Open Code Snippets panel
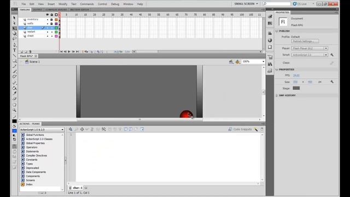 [240, 129]
